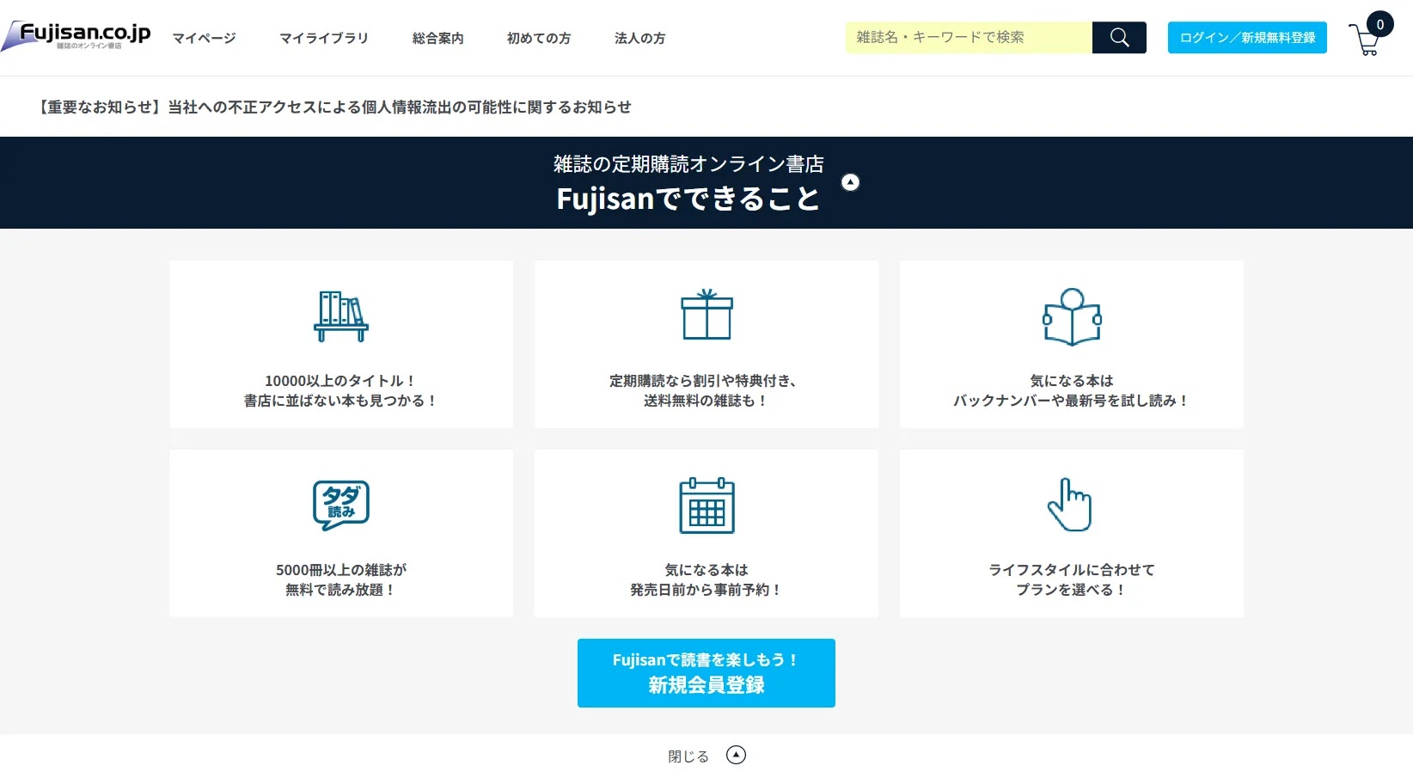Click ログイン／新規無料登録 button
1413x772 pixels.
coord(1247,38)
